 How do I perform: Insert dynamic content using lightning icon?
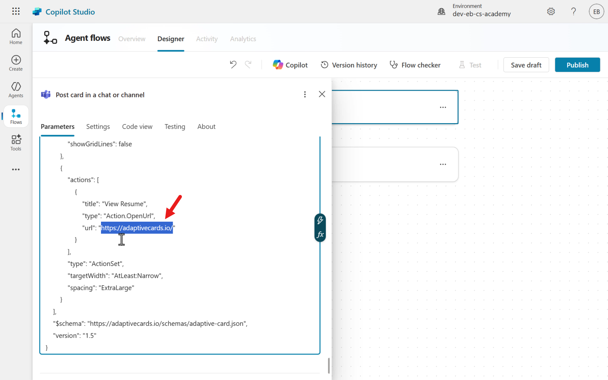coord(320,221)
